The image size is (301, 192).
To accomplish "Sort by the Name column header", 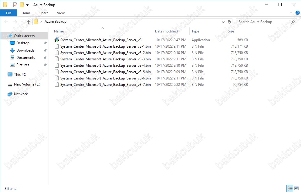I will click(x=59, y=31).
